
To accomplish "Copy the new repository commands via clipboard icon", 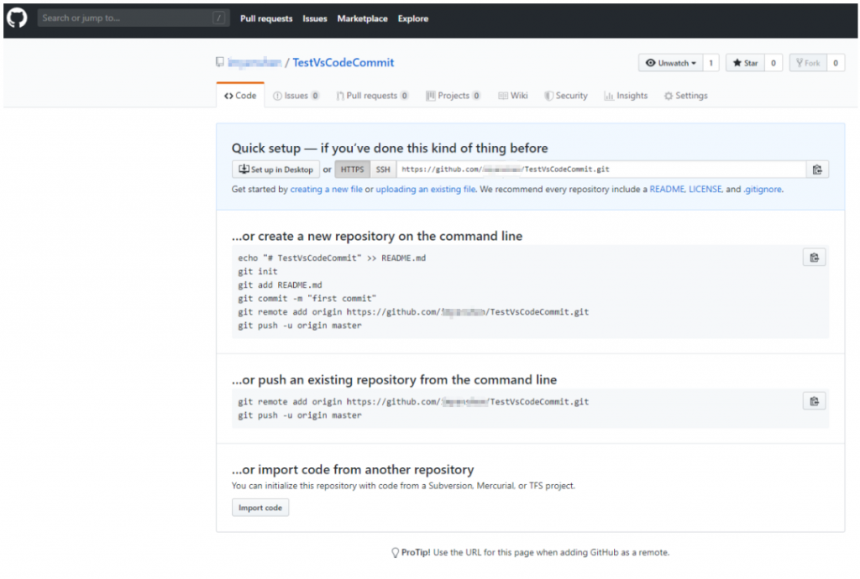I will tap(813, 258).
